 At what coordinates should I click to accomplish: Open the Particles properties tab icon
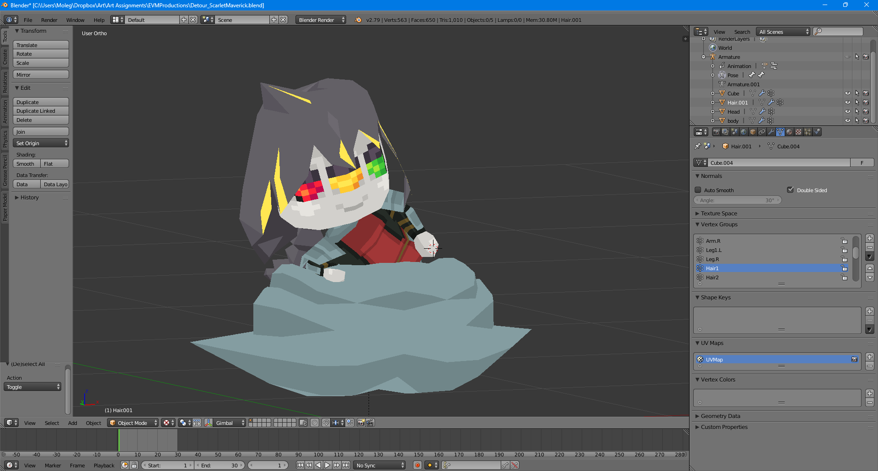808,132
